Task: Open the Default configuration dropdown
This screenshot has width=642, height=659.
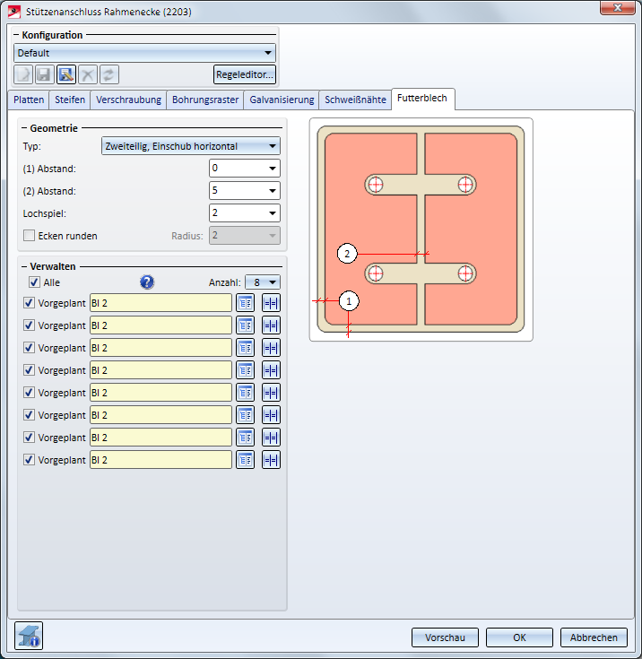Action: click(x=144, y=53)
